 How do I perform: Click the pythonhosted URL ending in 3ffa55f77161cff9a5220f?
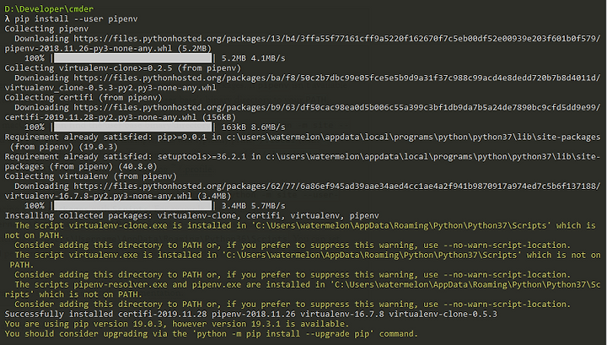pos(336,39)
